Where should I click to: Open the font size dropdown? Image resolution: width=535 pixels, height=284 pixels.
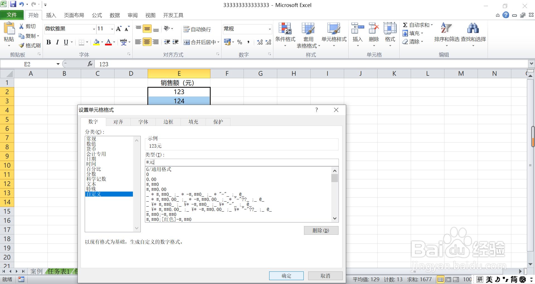(112, 29)
